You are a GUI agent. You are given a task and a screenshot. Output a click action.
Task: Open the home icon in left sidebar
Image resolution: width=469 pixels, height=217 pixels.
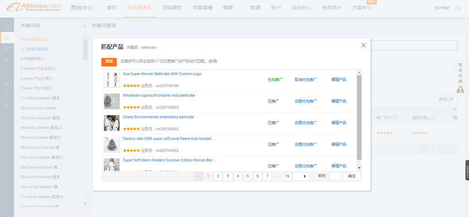[7, 26]
